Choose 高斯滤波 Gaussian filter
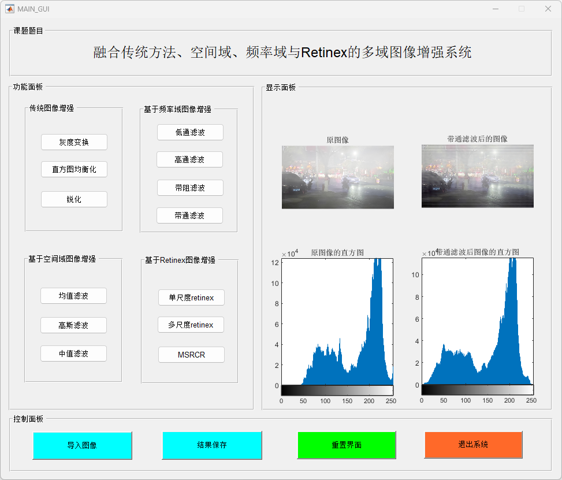Screen dimensions: 562x480 pos(73,325)
